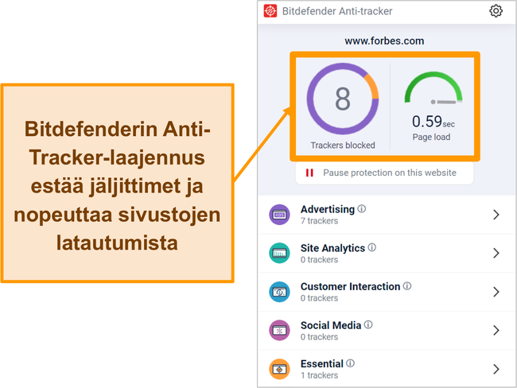Pause protection on this website
Screen dimensions: 517x388
coord(384,173)
